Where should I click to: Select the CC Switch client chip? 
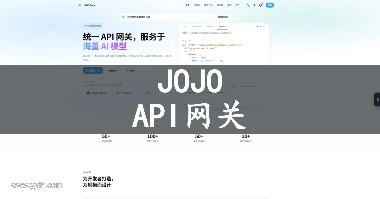[x=124, y=93]
